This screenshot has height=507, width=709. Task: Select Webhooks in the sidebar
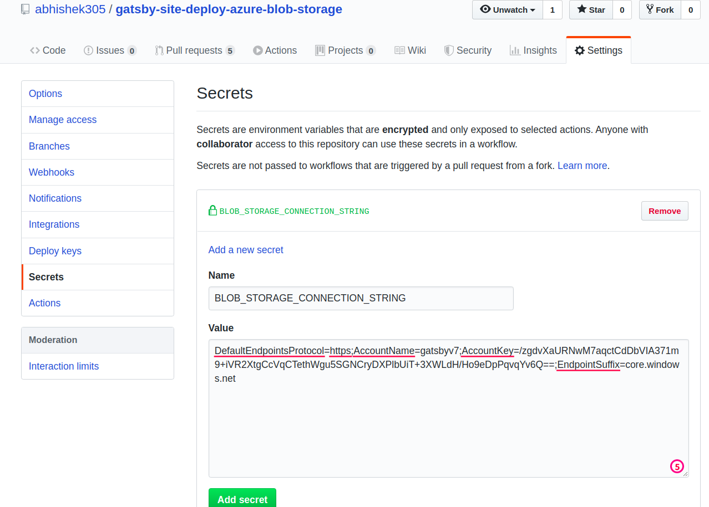[98, 172]
